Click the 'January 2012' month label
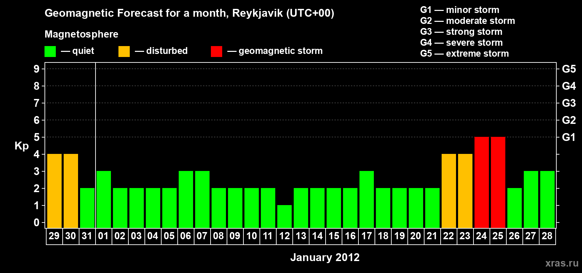 click(x=325, y=257)
